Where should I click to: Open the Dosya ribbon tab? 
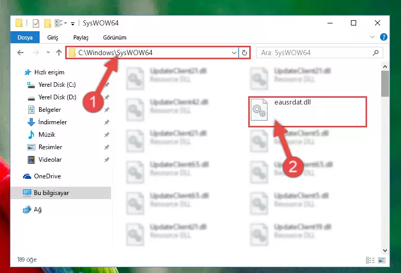[x=25, y=37]
